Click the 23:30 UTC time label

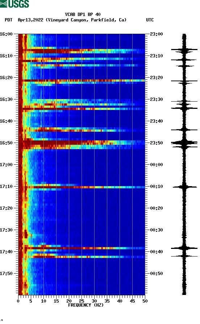(157, 99)
